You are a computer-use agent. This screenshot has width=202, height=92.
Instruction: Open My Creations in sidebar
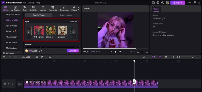coord(12,48)
